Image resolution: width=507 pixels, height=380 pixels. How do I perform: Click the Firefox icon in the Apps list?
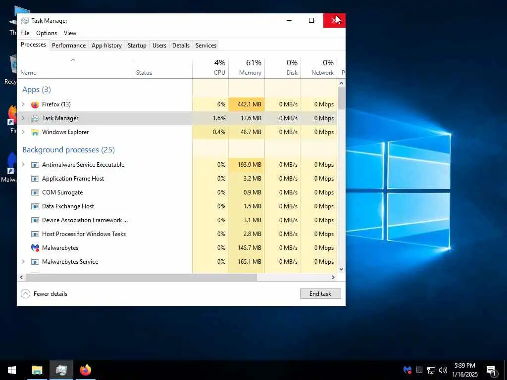tap(35, 104)
